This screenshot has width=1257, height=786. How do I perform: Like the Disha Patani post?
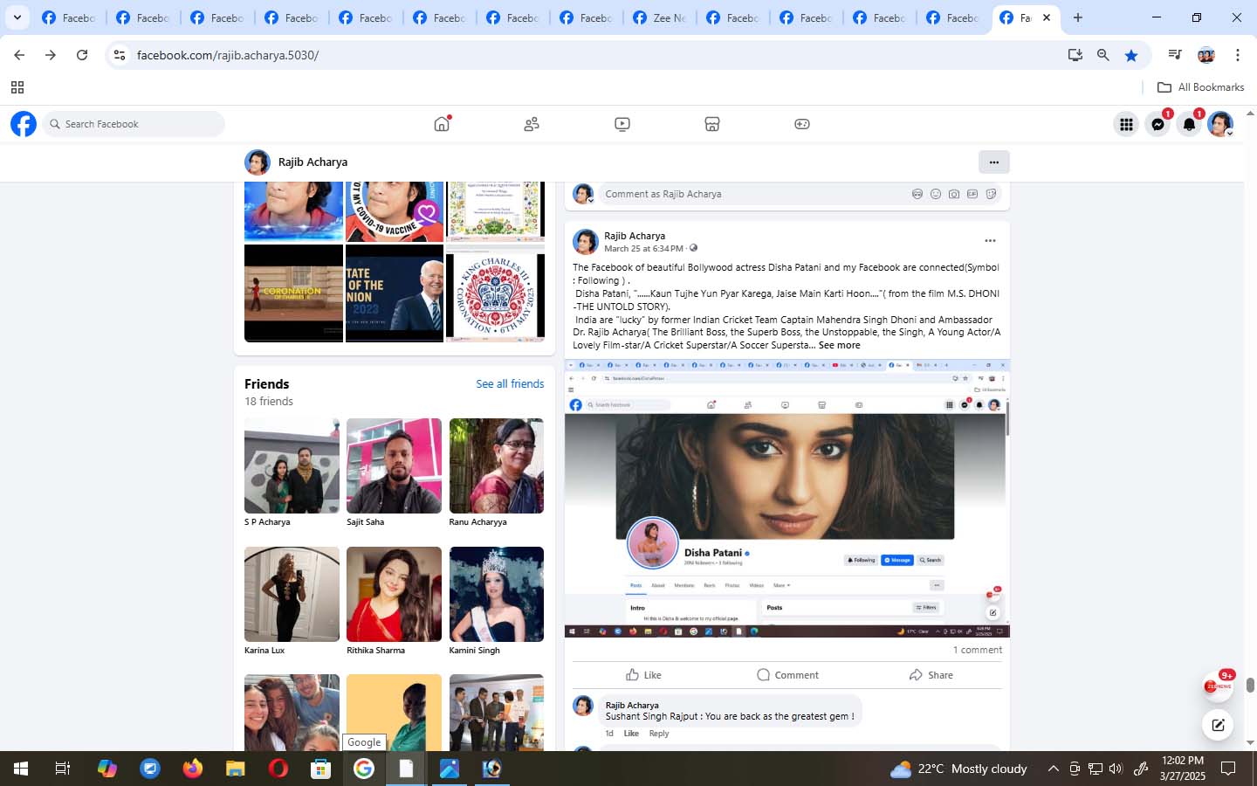[x=643, y=675]
